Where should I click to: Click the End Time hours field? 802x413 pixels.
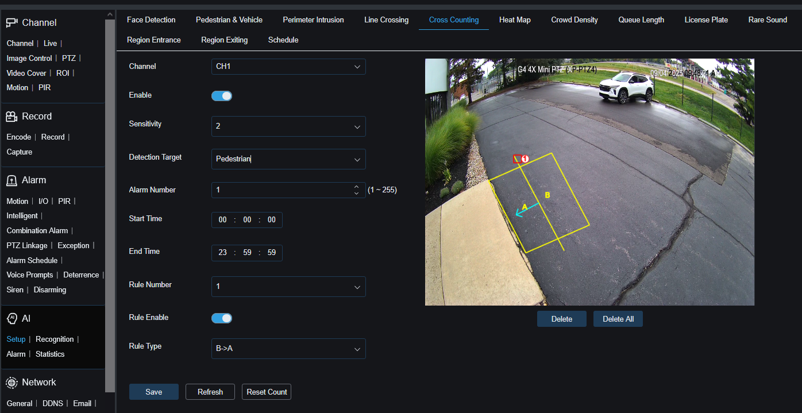pyautogui.click(x=222, y=253)
